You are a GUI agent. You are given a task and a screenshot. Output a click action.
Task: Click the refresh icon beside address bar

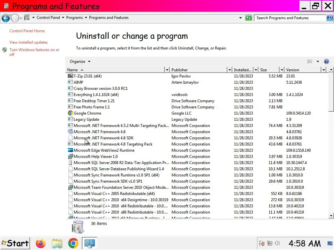(249, 18)
